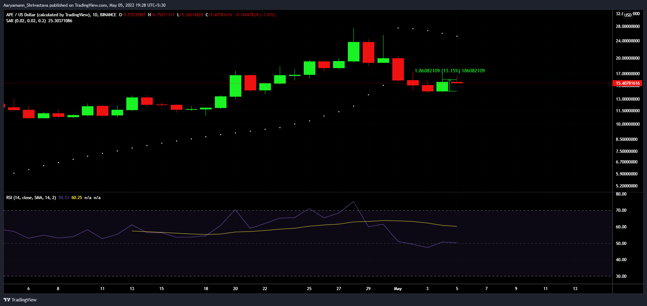Click the RSI axis level 50.00

(621, 244)
